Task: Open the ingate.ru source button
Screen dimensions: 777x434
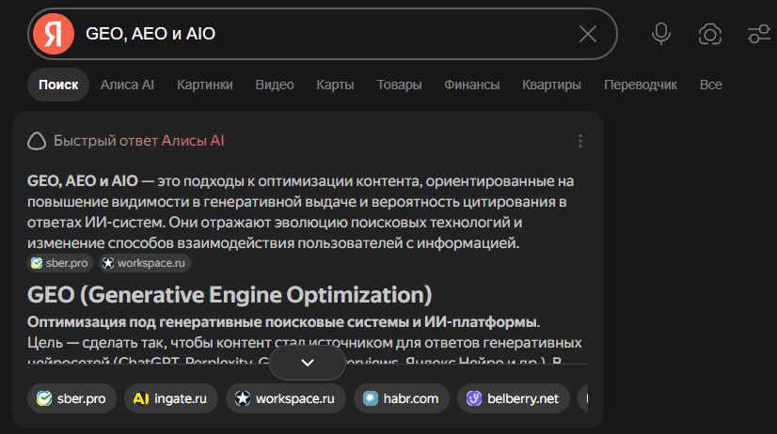Action: point(171,398)
